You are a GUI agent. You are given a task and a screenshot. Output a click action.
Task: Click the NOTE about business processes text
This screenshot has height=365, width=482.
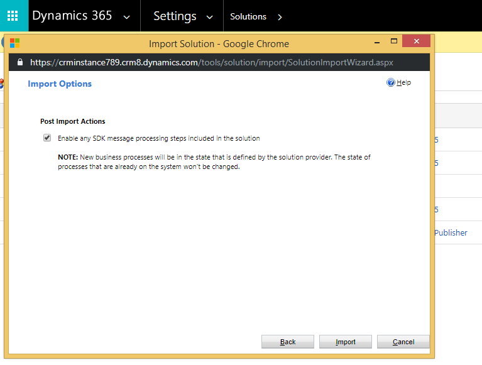click(214, 162)
